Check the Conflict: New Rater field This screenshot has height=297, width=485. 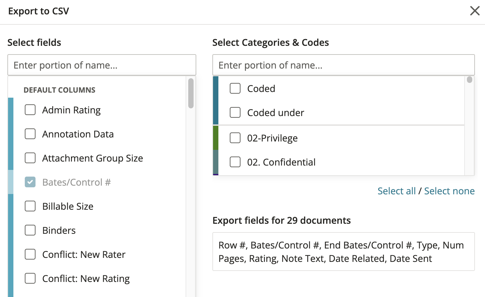[30, 254]
